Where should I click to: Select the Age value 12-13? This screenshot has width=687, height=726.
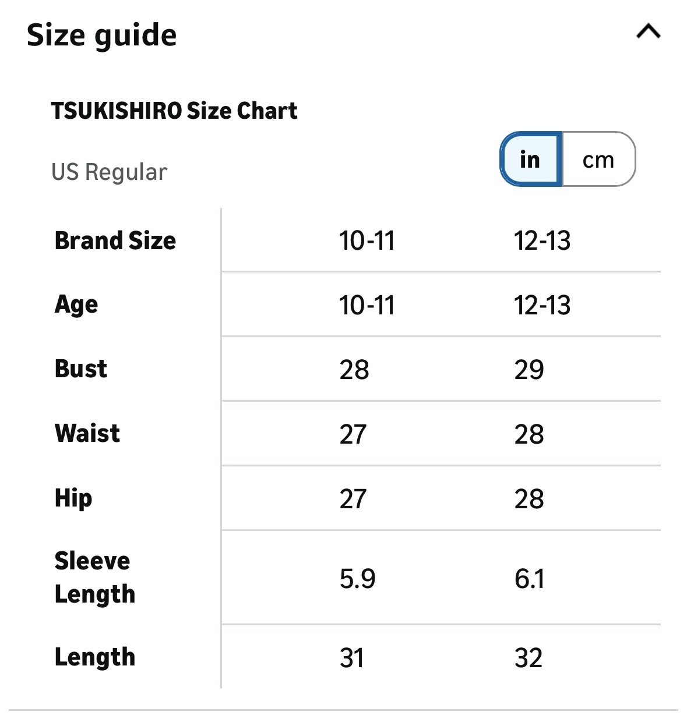tap(542, 305)
